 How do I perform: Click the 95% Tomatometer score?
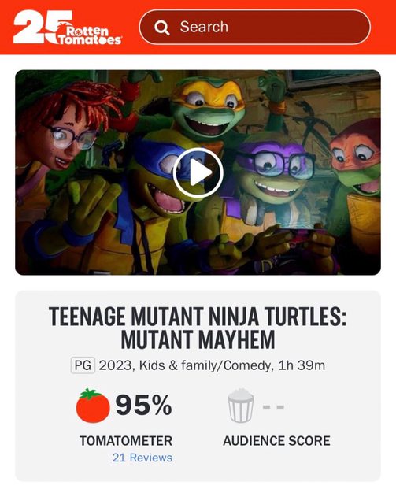(144, 406)
